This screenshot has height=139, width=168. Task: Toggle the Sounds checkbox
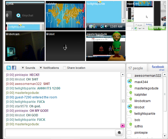pyautogui.click(x=23, y=68)
